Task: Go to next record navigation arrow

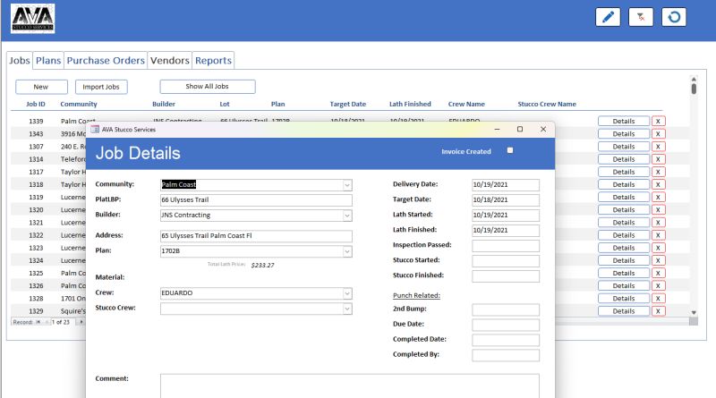Action: (x=81, y=322)
